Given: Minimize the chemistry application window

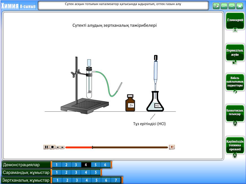Looking at the screenshot, I should [x=232, y=6].
